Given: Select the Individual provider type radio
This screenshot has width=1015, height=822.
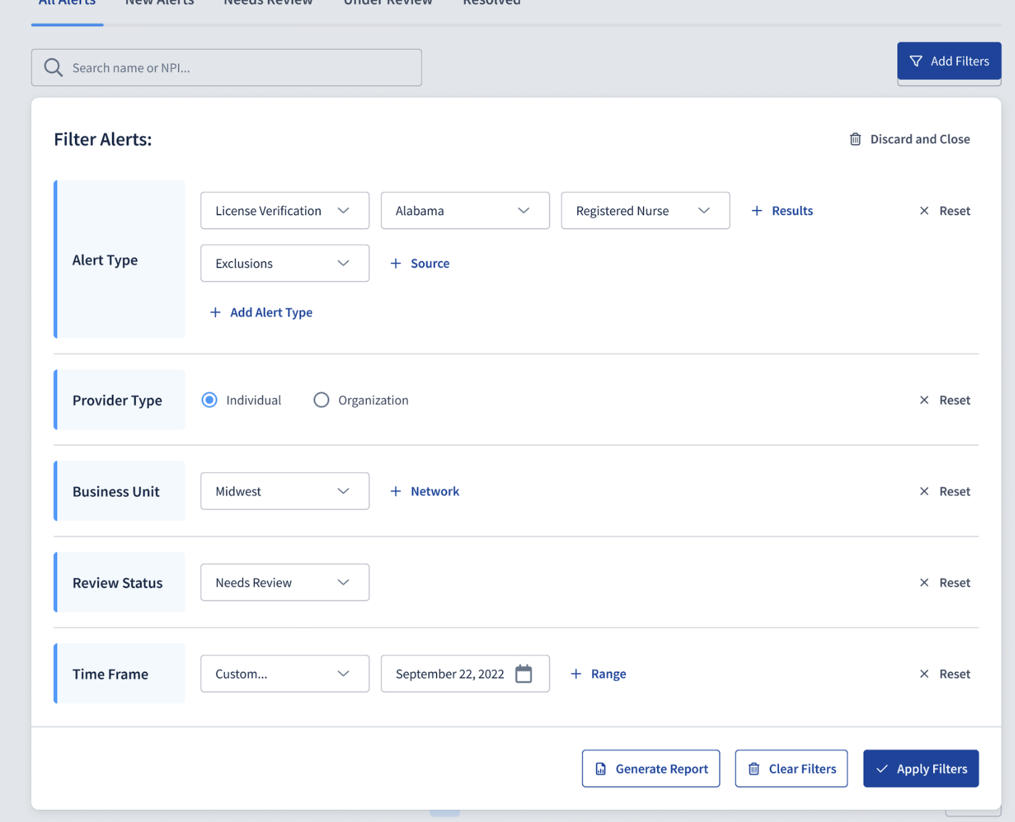Looking at the screenshot, I should pos(210,400).
